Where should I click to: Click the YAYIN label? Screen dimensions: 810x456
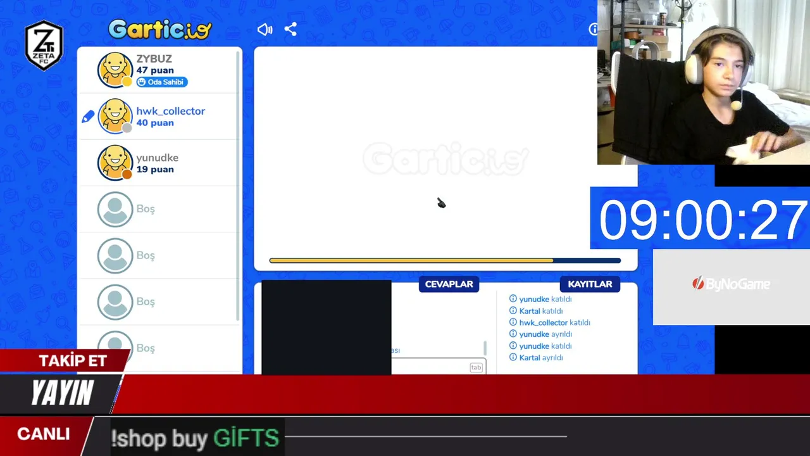click(62, 393)
